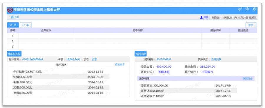This screenshot has height=108, width=265.
Task: Select account number 01032246000044
Action: (x=33, y=59)
